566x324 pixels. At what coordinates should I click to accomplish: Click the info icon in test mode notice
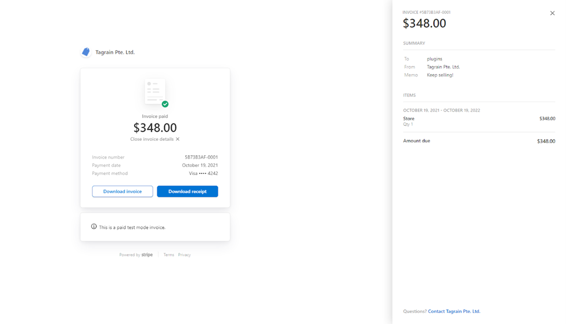coord(94,227)
